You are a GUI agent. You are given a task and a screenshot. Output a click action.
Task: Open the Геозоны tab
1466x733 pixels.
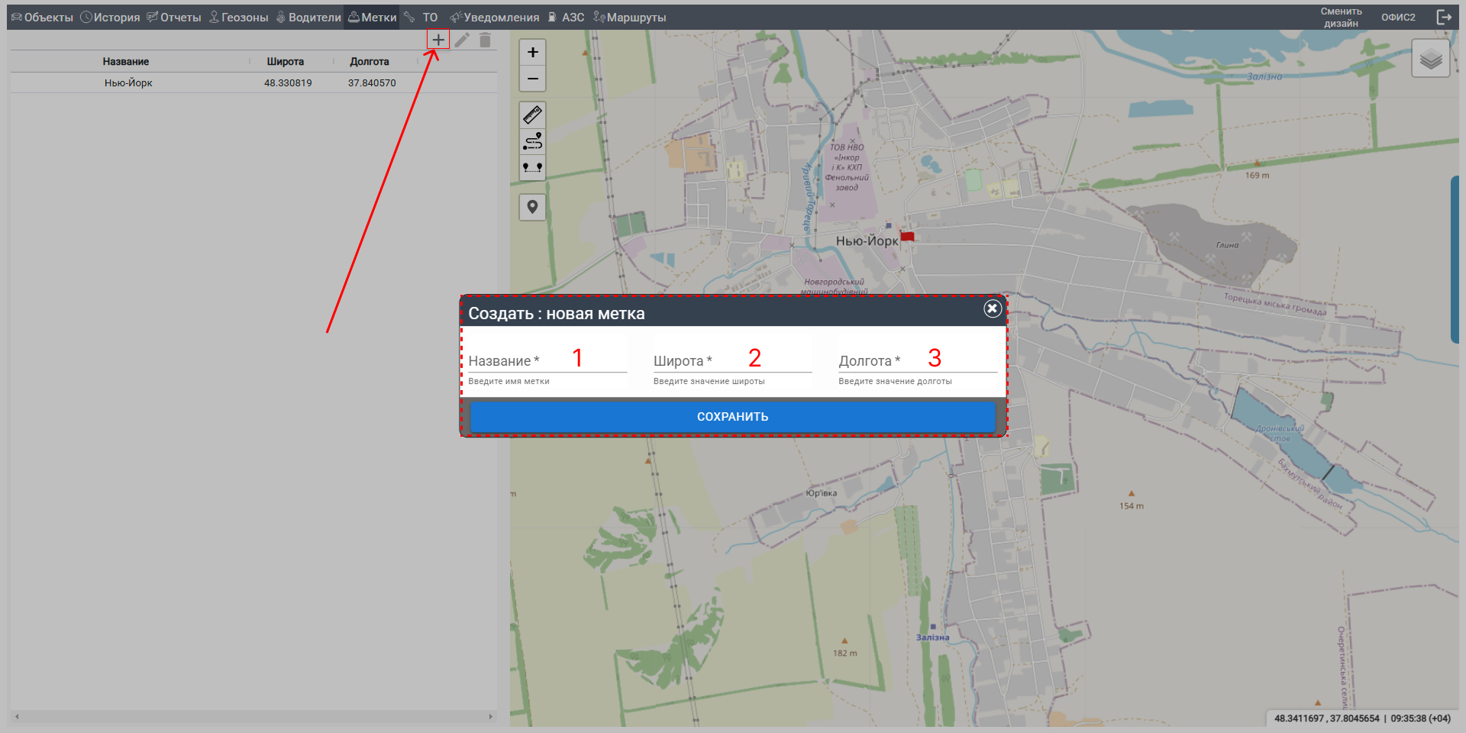[x=239, y=17]
